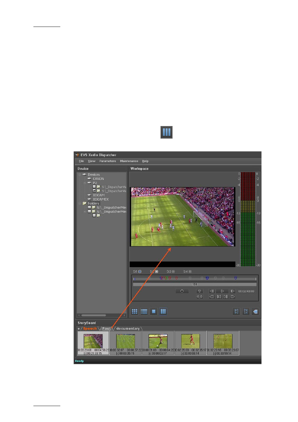Open the File menu

click(81, 161)
